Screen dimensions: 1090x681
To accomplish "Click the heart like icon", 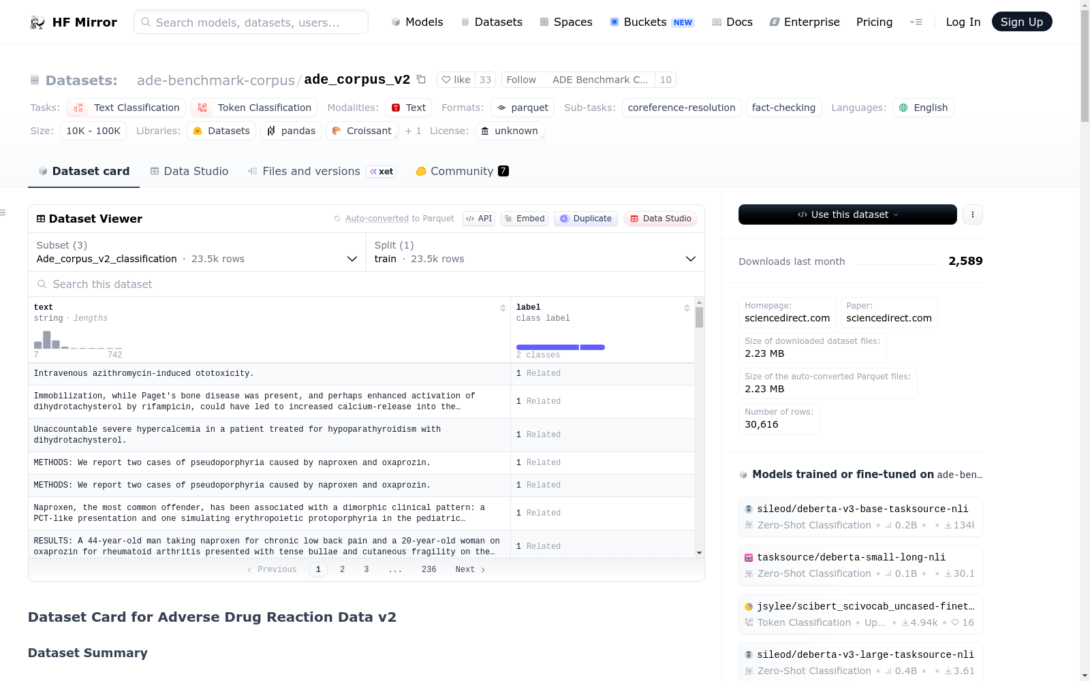I will tap(446, 80).
